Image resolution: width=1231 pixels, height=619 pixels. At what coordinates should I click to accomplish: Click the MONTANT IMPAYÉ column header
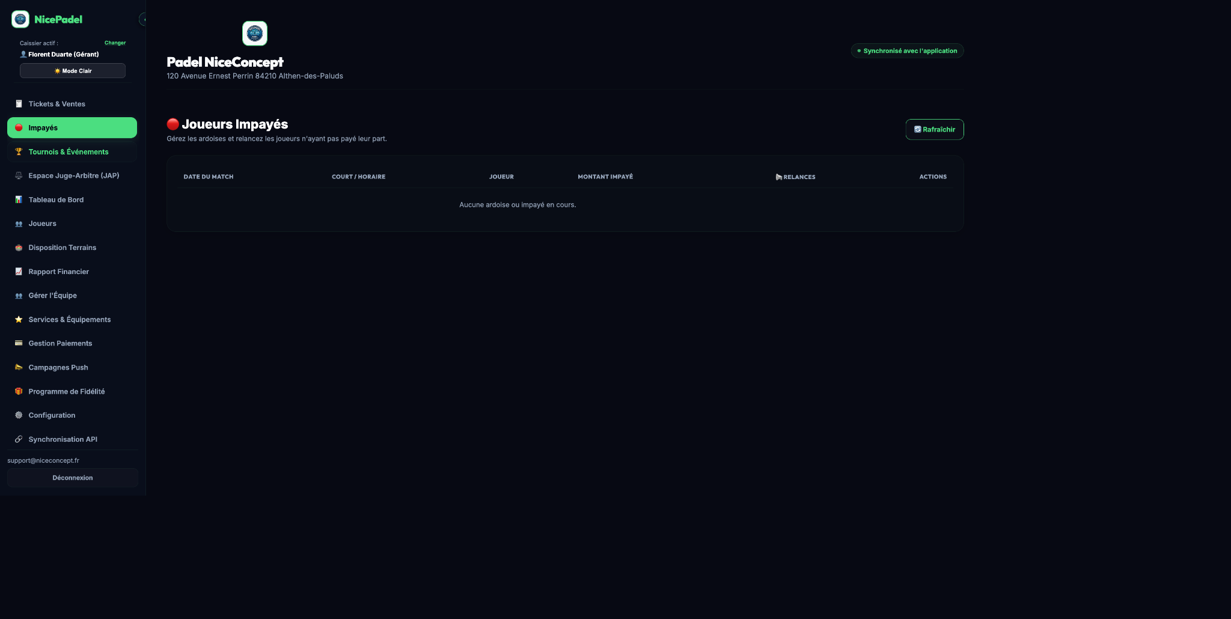click(605, 177)
